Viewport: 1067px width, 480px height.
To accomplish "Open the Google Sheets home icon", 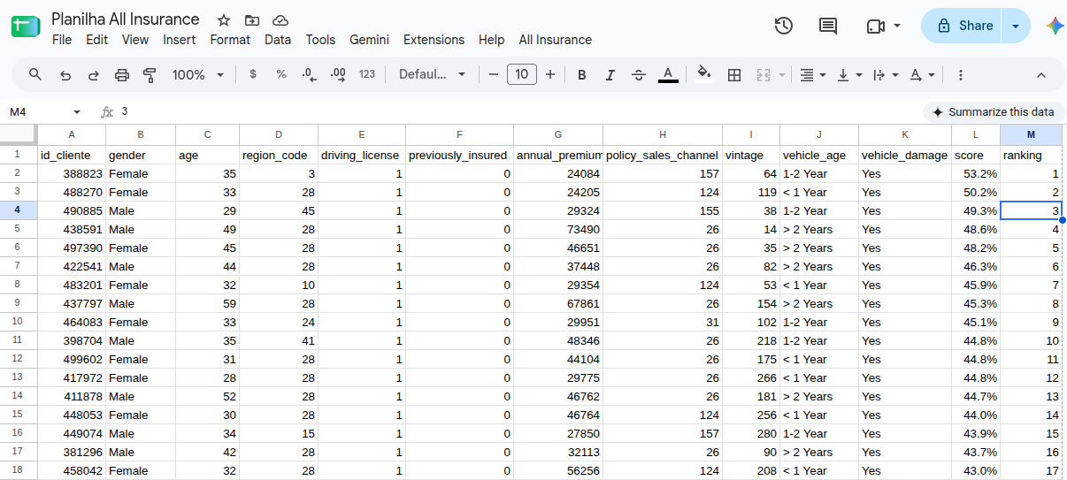I will 26,27.
